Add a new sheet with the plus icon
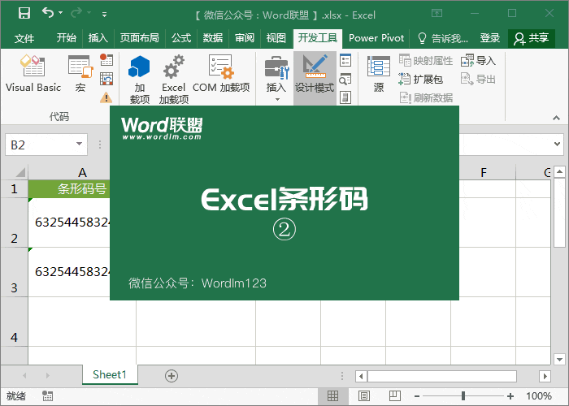 point(172,376)
